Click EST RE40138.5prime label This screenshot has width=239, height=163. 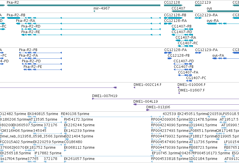coord(75,114)
